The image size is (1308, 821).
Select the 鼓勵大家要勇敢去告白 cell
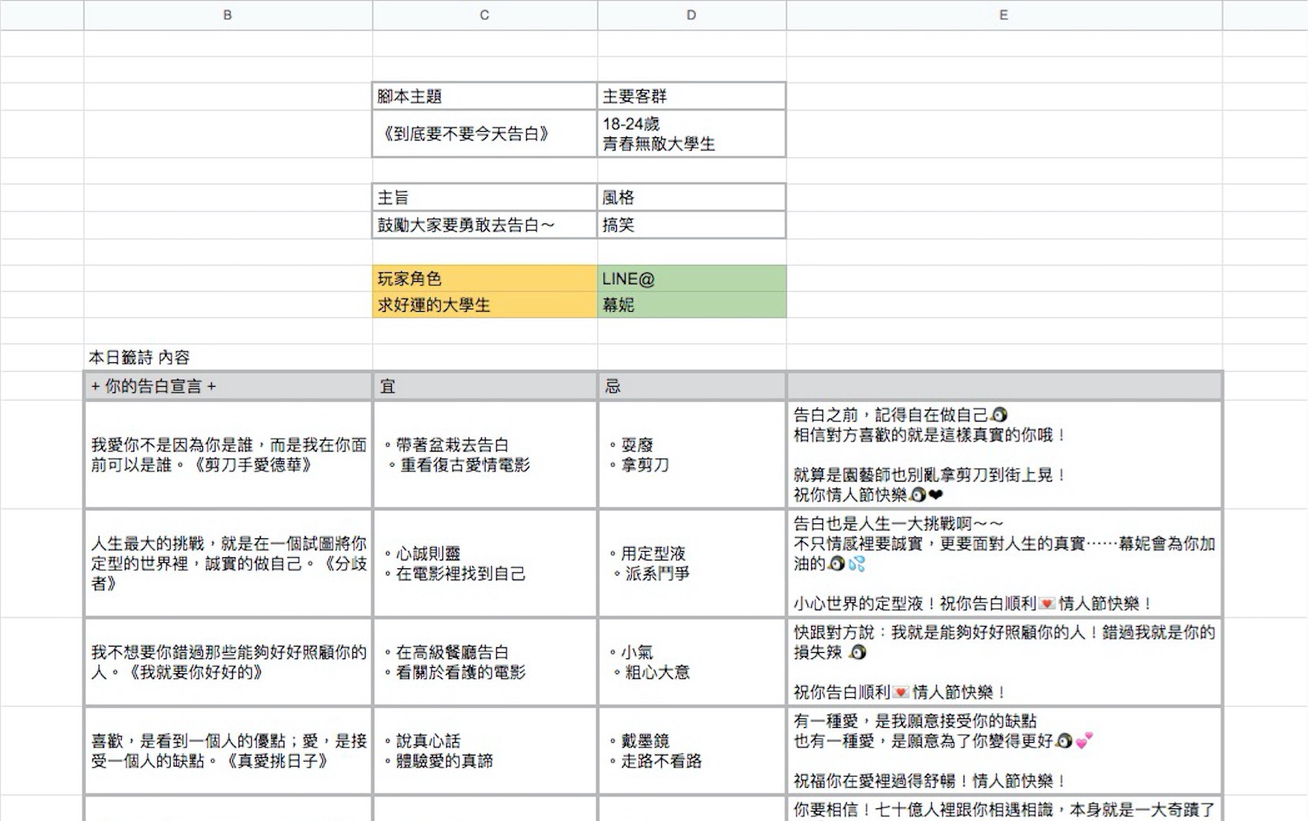(484, 225)
